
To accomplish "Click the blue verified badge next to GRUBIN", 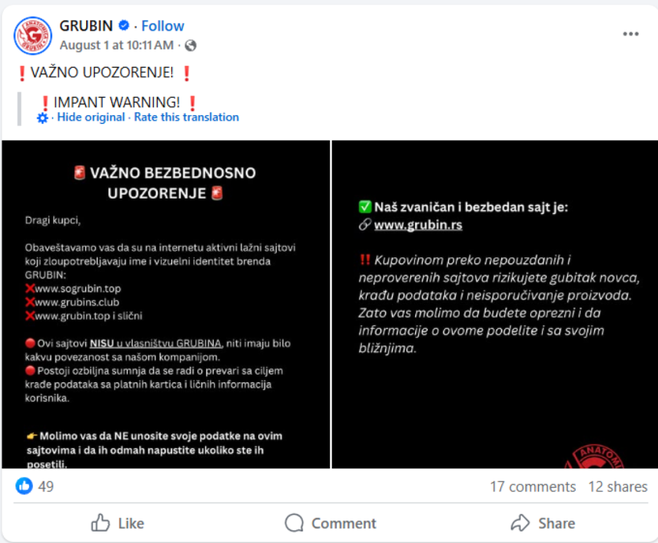I will tap(124, 26).
